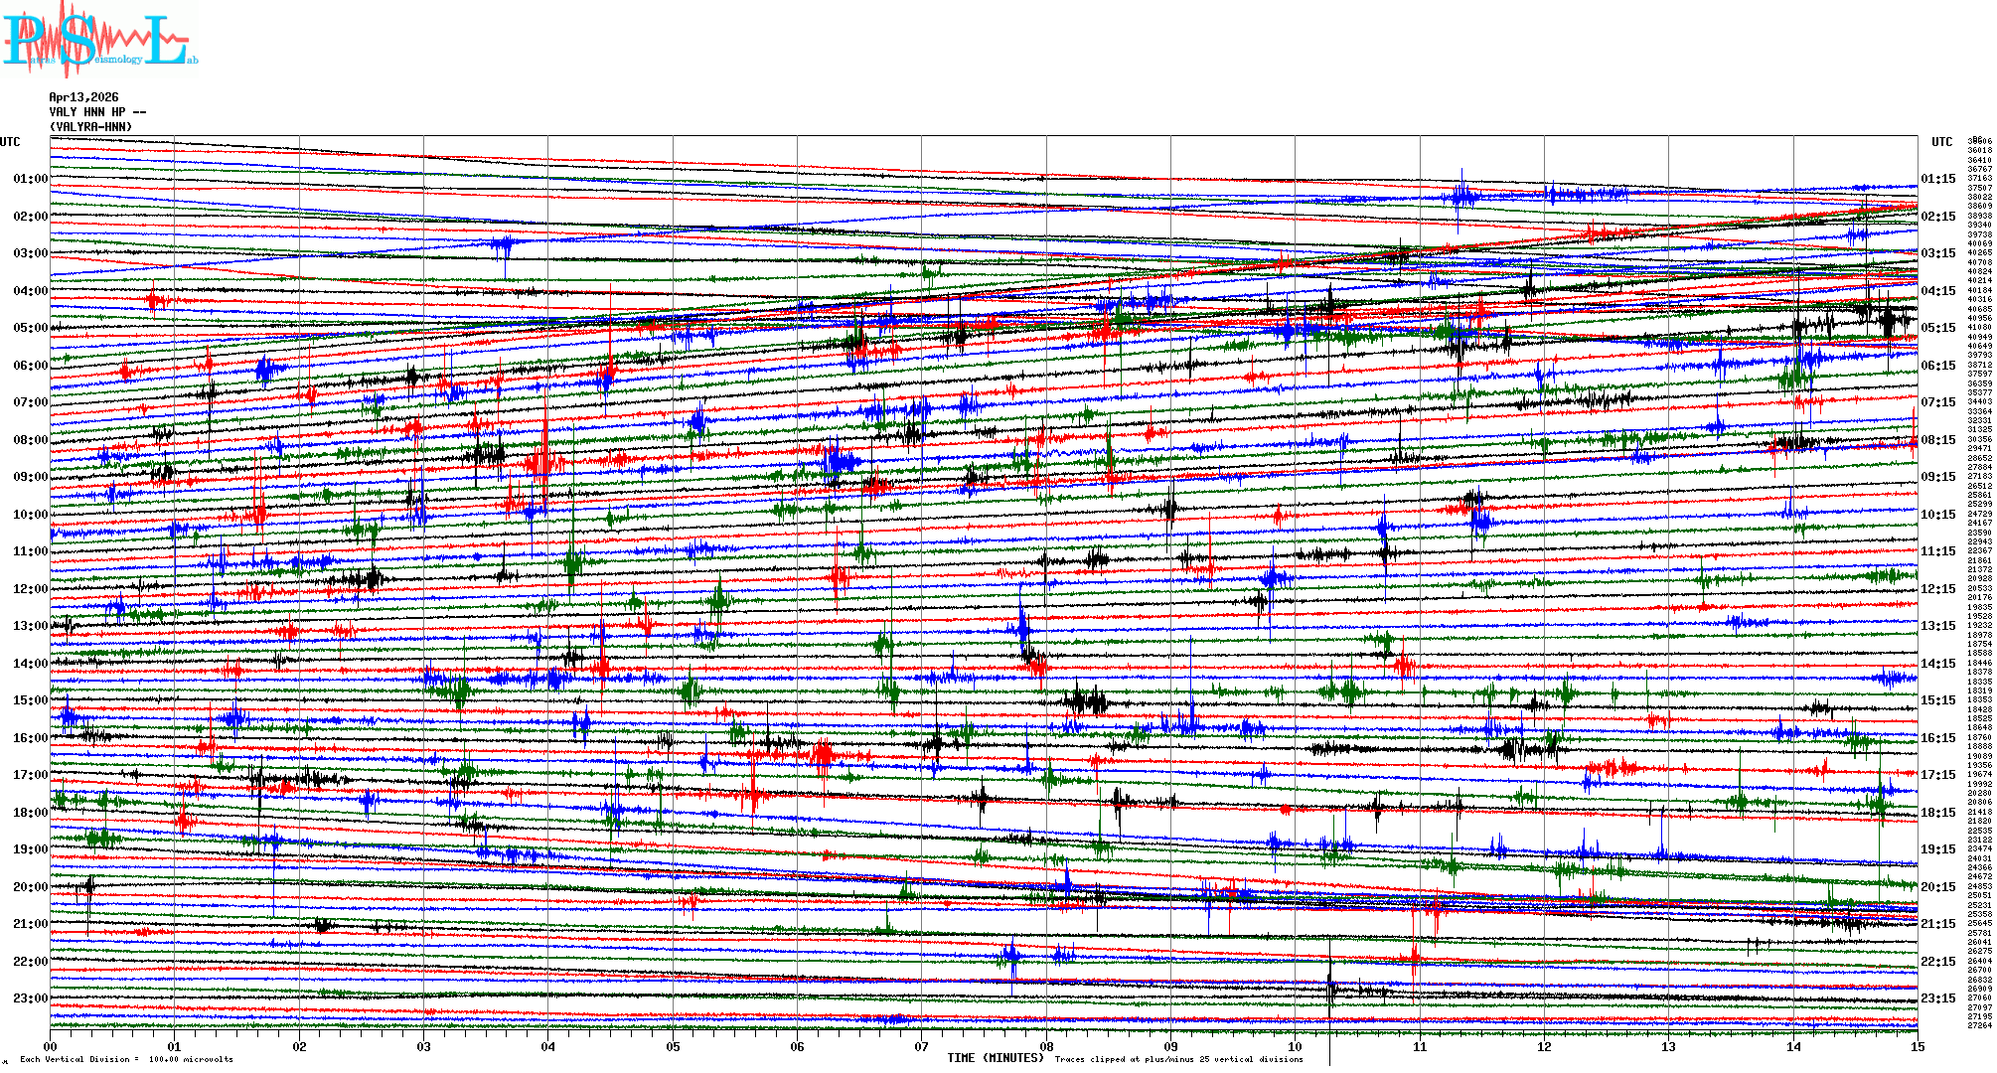
Task: Click minute marker 00 on bottom axis
Action: (x=51, y=1046)
